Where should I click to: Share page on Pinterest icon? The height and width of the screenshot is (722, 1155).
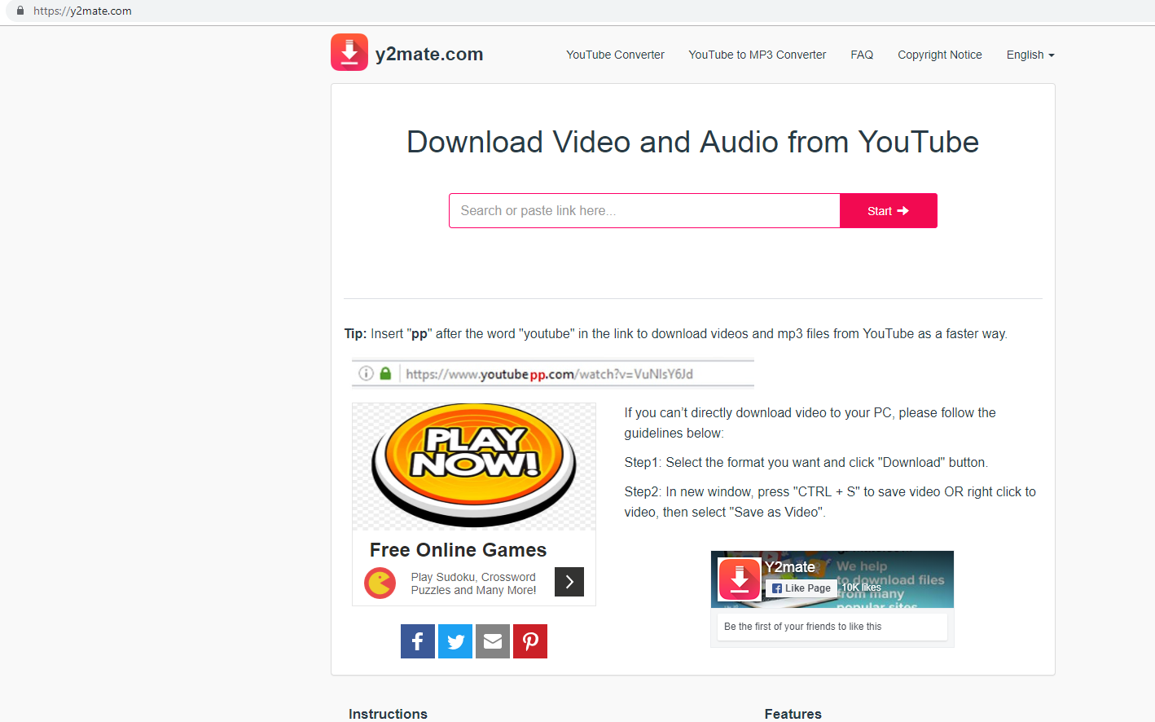[530, 641]
